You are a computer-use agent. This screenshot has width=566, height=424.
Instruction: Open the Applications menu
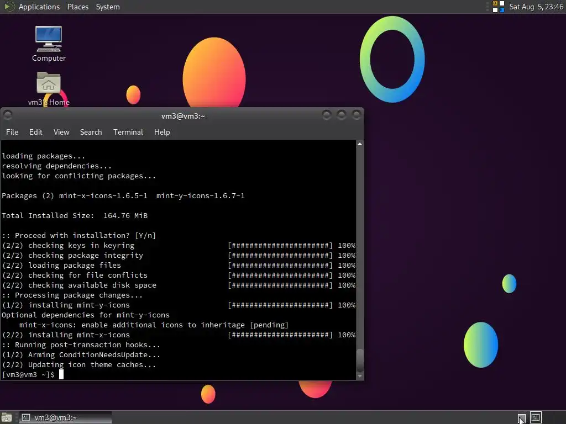(39, 7)
